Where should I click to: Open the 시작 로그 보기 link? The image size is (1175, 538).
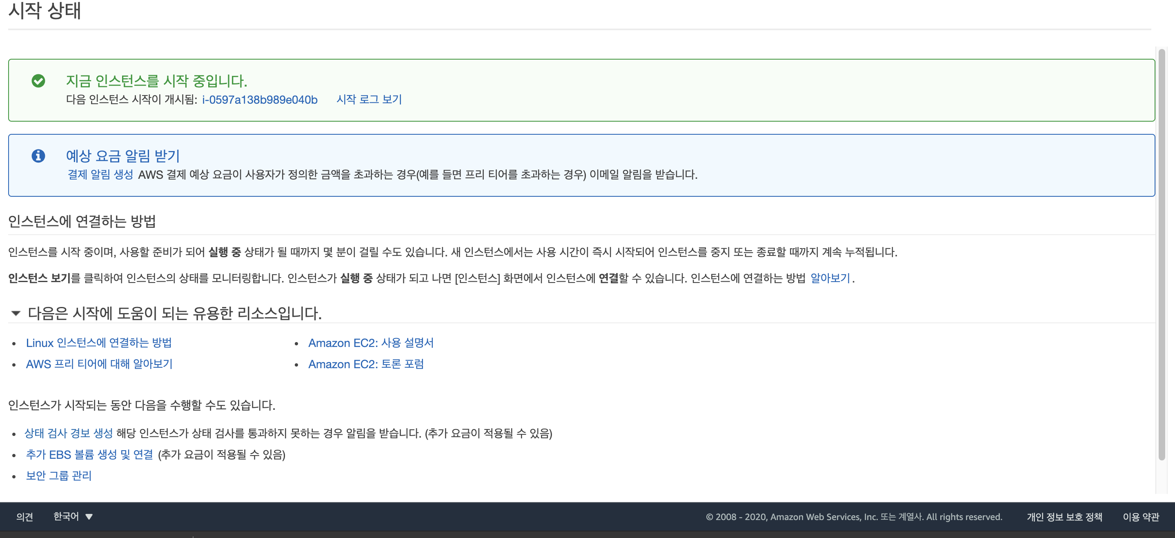[369, 99]
